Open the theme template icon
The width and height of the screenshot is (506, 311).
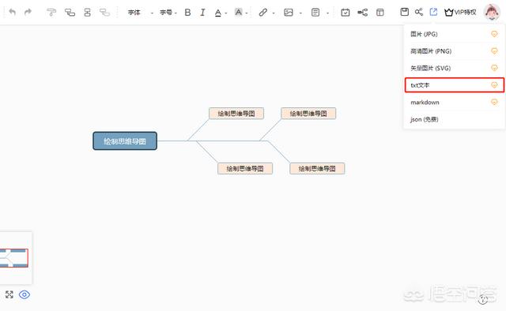380,13
